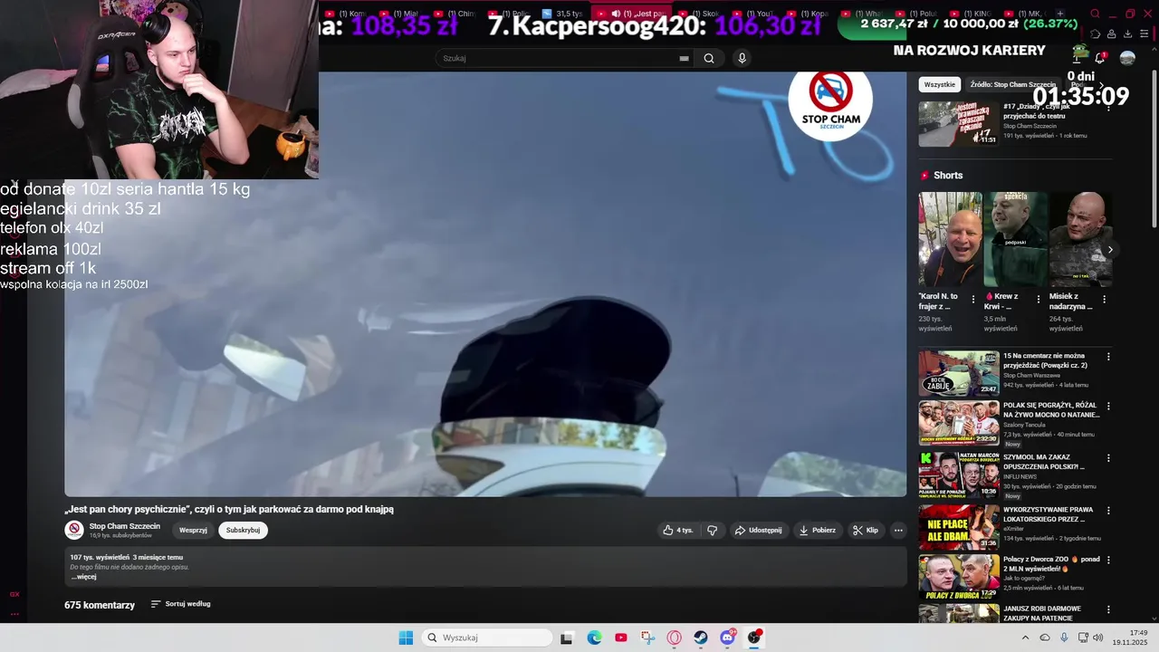This screenshot has height=652, width=1159.
Task: Open 'Polacy z Dworca ZOO' video thumbnail
Action: 959,577
